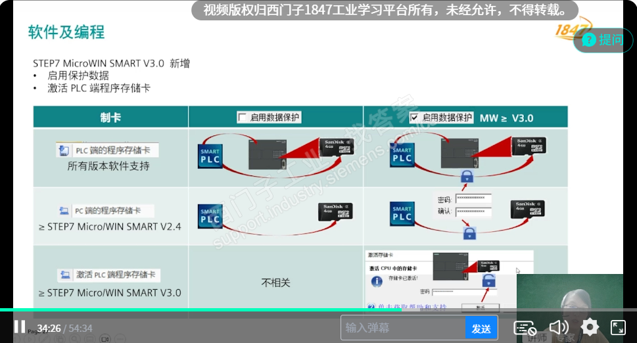
Task: Click the checked 启用数据保护 checkbox beside MW ≥ V3.0
Action: (414, 118)
